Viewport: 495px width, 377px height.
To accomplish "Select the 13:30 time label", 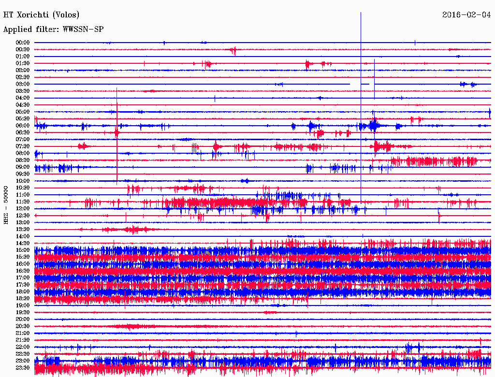I will (x=23, y=229).
